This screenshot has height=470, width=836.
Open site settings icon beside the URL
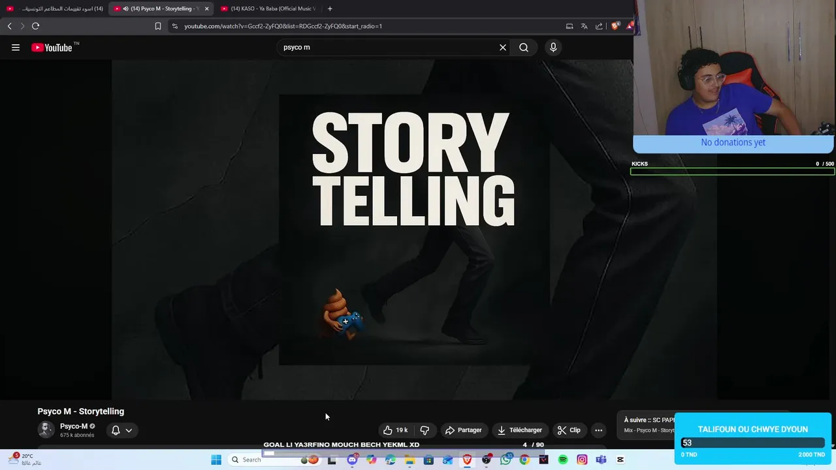[x=174, y=26]
